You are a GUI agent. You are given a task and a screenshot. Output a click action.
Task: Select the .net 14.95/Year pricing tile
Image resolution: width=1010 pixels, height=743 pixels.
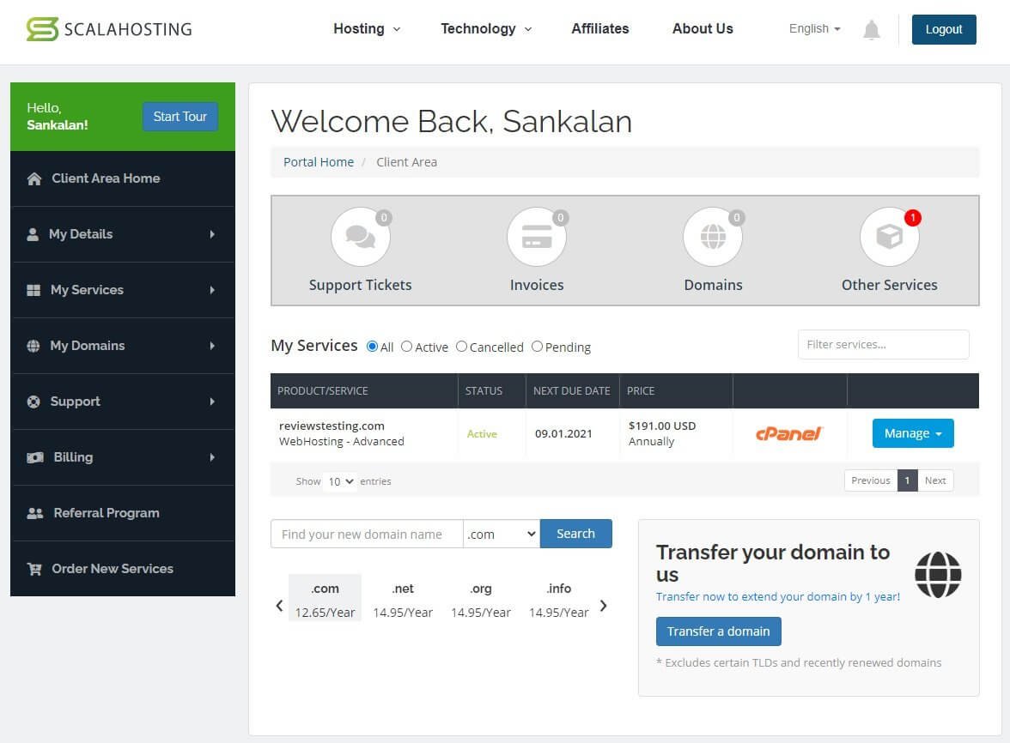tap(403, 599)
